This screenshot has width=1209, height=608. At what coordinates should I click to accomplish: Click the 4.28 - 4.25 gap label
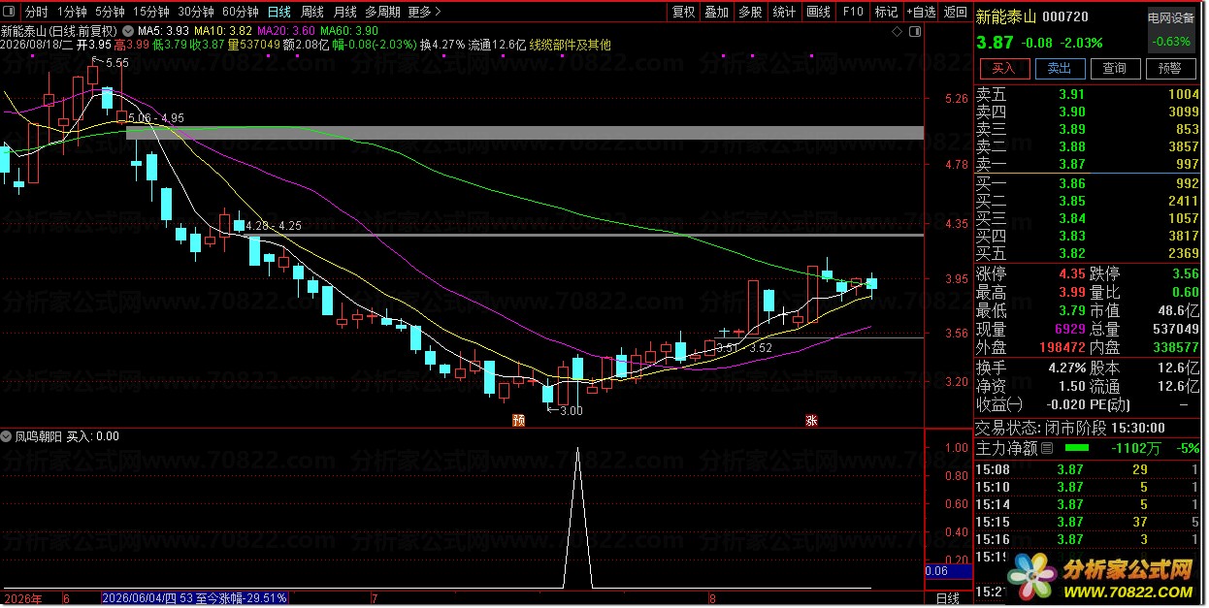tap(274, 226)
